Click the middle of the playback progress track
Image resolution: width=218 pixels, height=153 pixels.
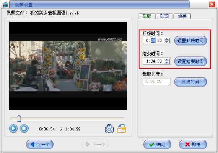[67, 119]
